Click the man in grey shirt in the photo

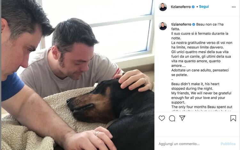pos(72,61)
